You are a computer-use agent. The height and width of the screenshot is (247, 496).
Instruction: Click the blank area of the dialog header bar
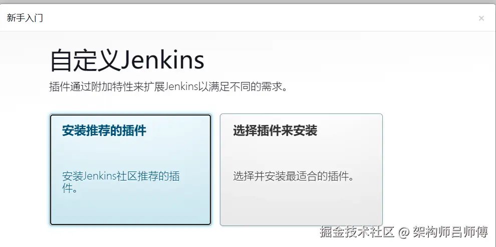(253, 18)
